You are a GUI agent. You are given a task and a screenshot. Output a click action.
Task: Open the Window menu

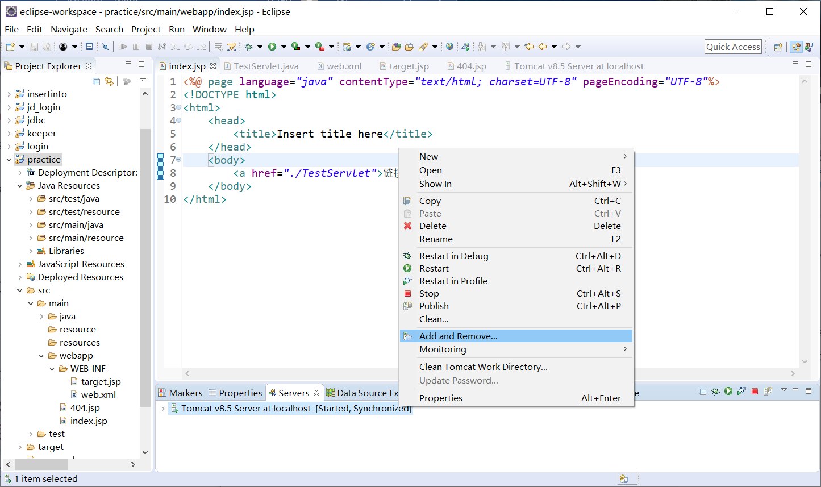(x=210, y=29)
